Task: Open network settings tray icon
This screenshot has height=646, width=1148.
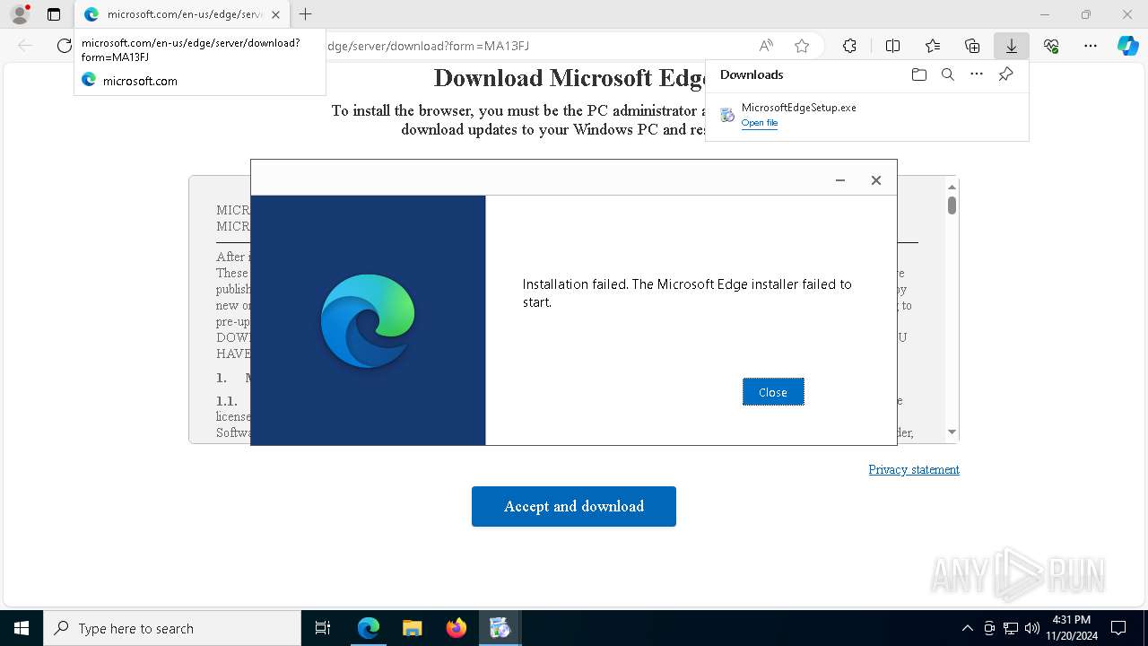Action: [1011, 628]
